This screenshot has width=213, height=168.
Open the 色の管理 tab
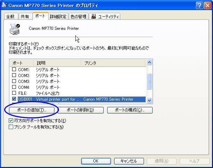pos(79,16)
